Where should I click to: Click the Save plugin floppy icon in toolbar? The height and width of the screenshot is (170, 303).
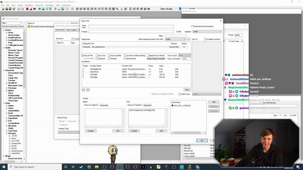click(7, 9)
